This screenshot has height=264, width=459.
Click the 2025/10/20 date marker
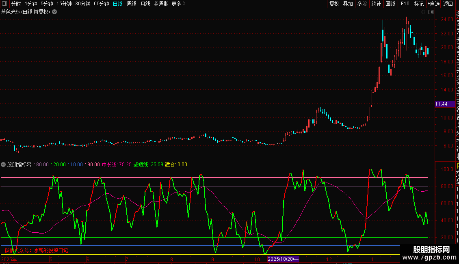[283, 259]
